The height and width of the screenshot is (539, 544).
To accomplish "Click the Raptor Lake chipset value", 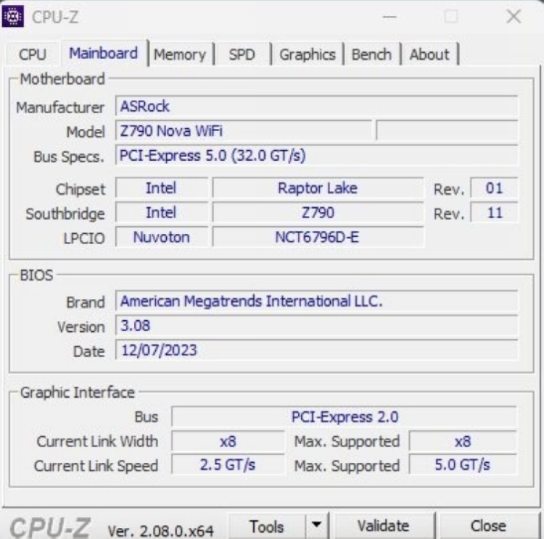I will click(x=318, y=188).
